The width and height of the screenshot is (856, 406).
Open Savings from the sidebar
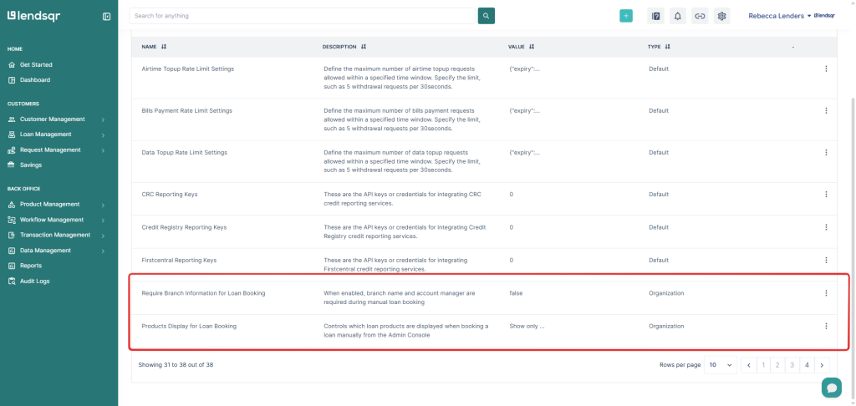point(31,165)
